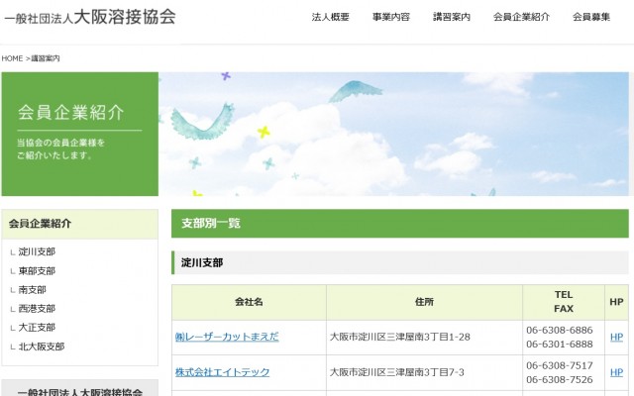Select 南支部 in the sidebar

tap(32, 290)
